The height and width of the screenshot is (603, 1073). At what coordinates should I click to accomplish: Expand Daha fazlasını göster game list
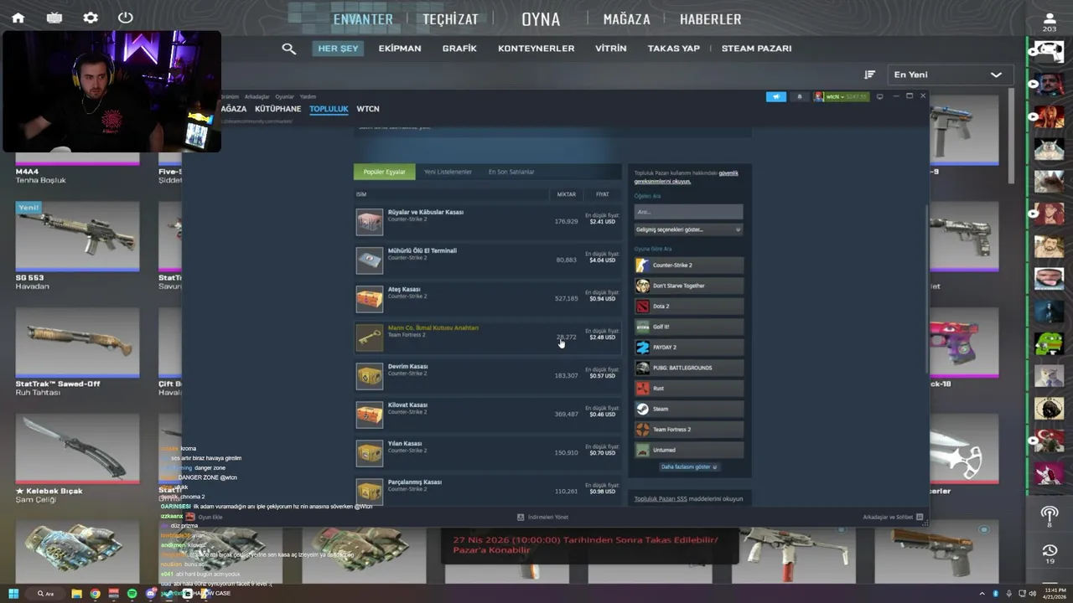[689, 467]
